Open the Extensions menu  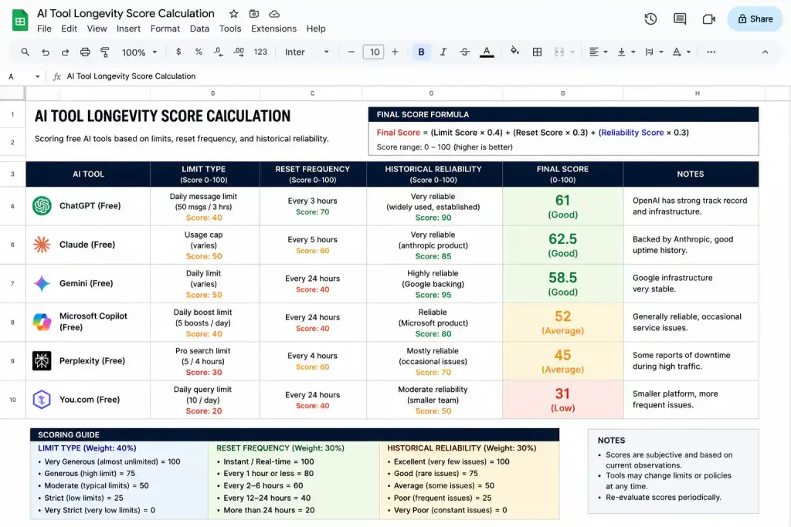coord(273,29)
